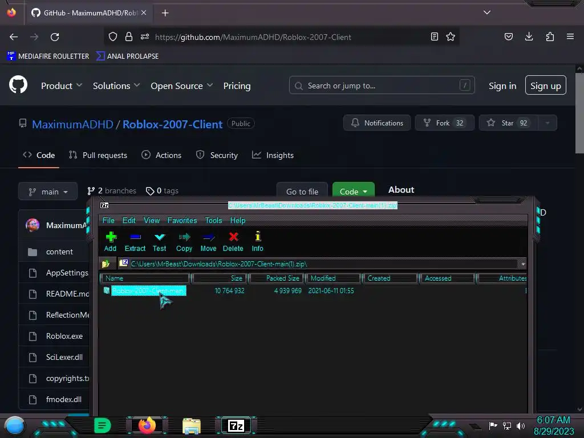The image size is (584, 438).
Task: Sort by Accessed column header
Action: 447,278
